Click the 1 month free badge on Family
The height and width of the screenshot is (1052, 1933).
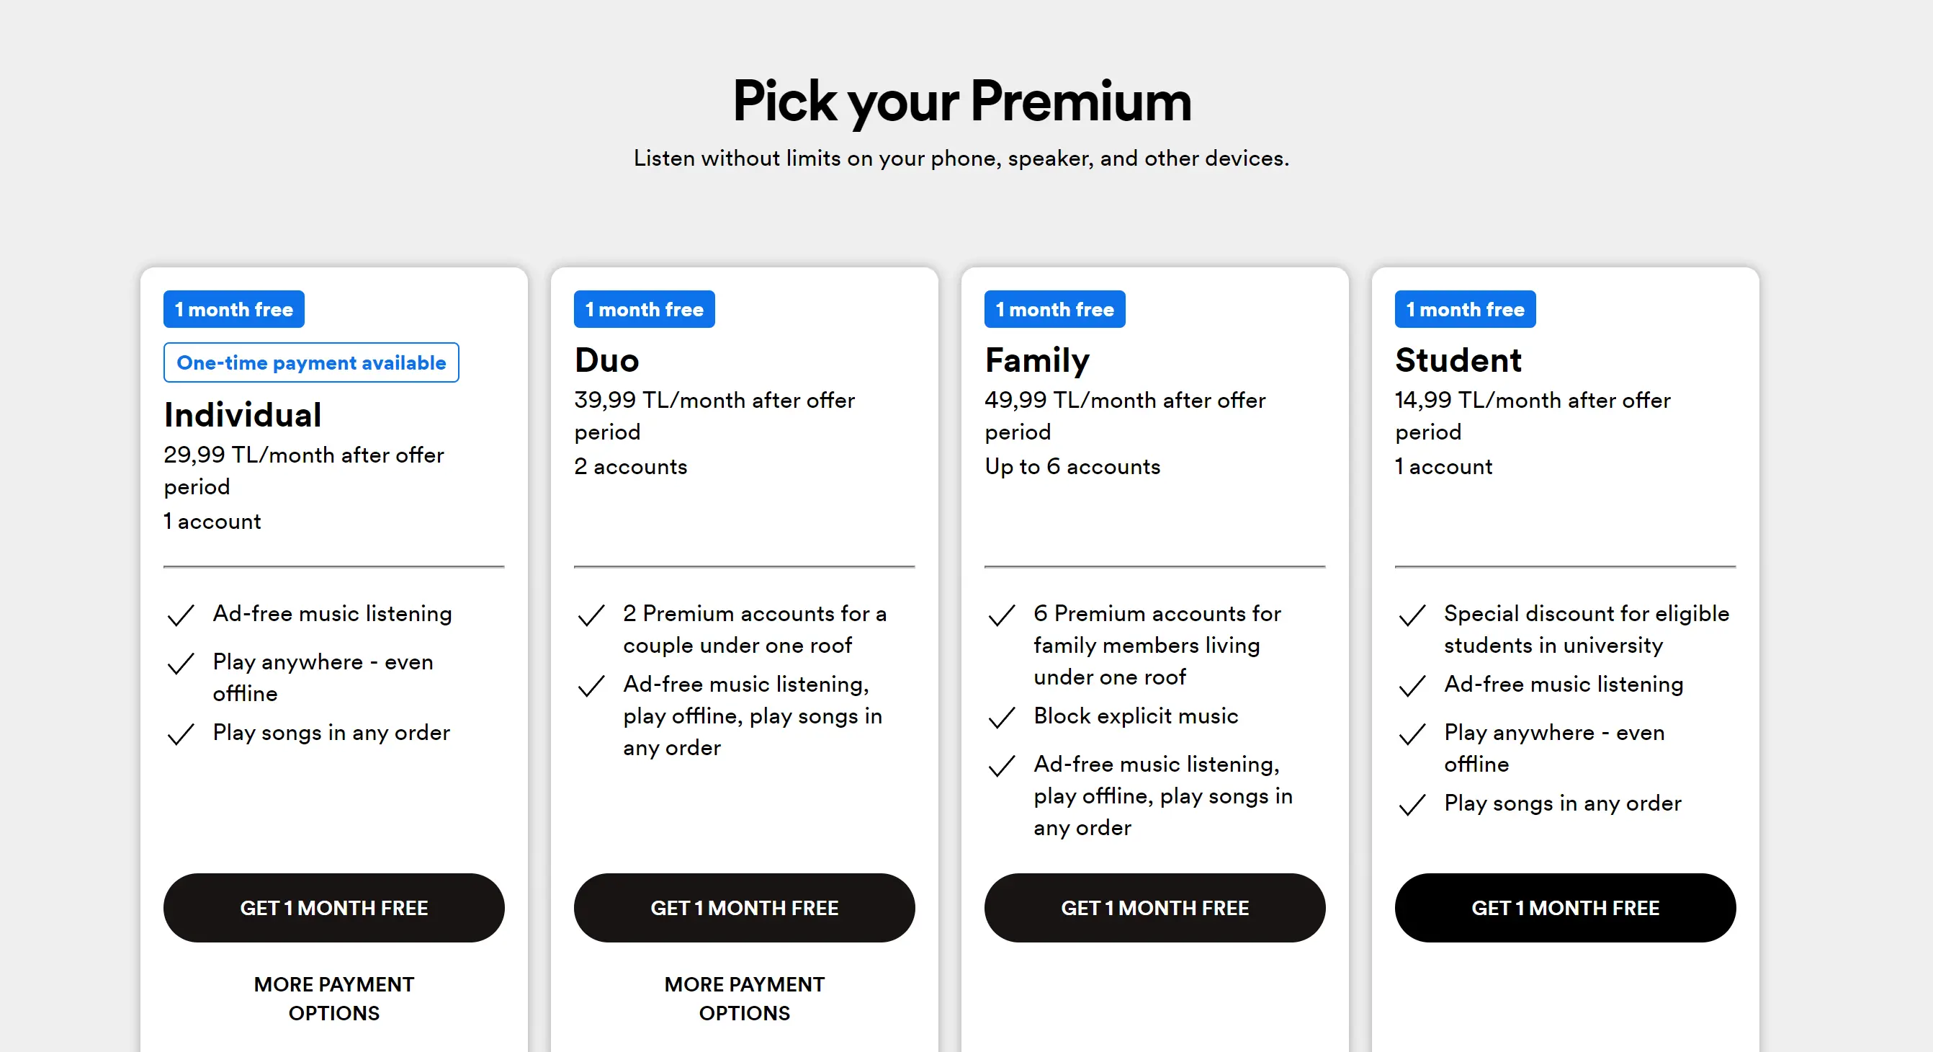[1055, 309]
